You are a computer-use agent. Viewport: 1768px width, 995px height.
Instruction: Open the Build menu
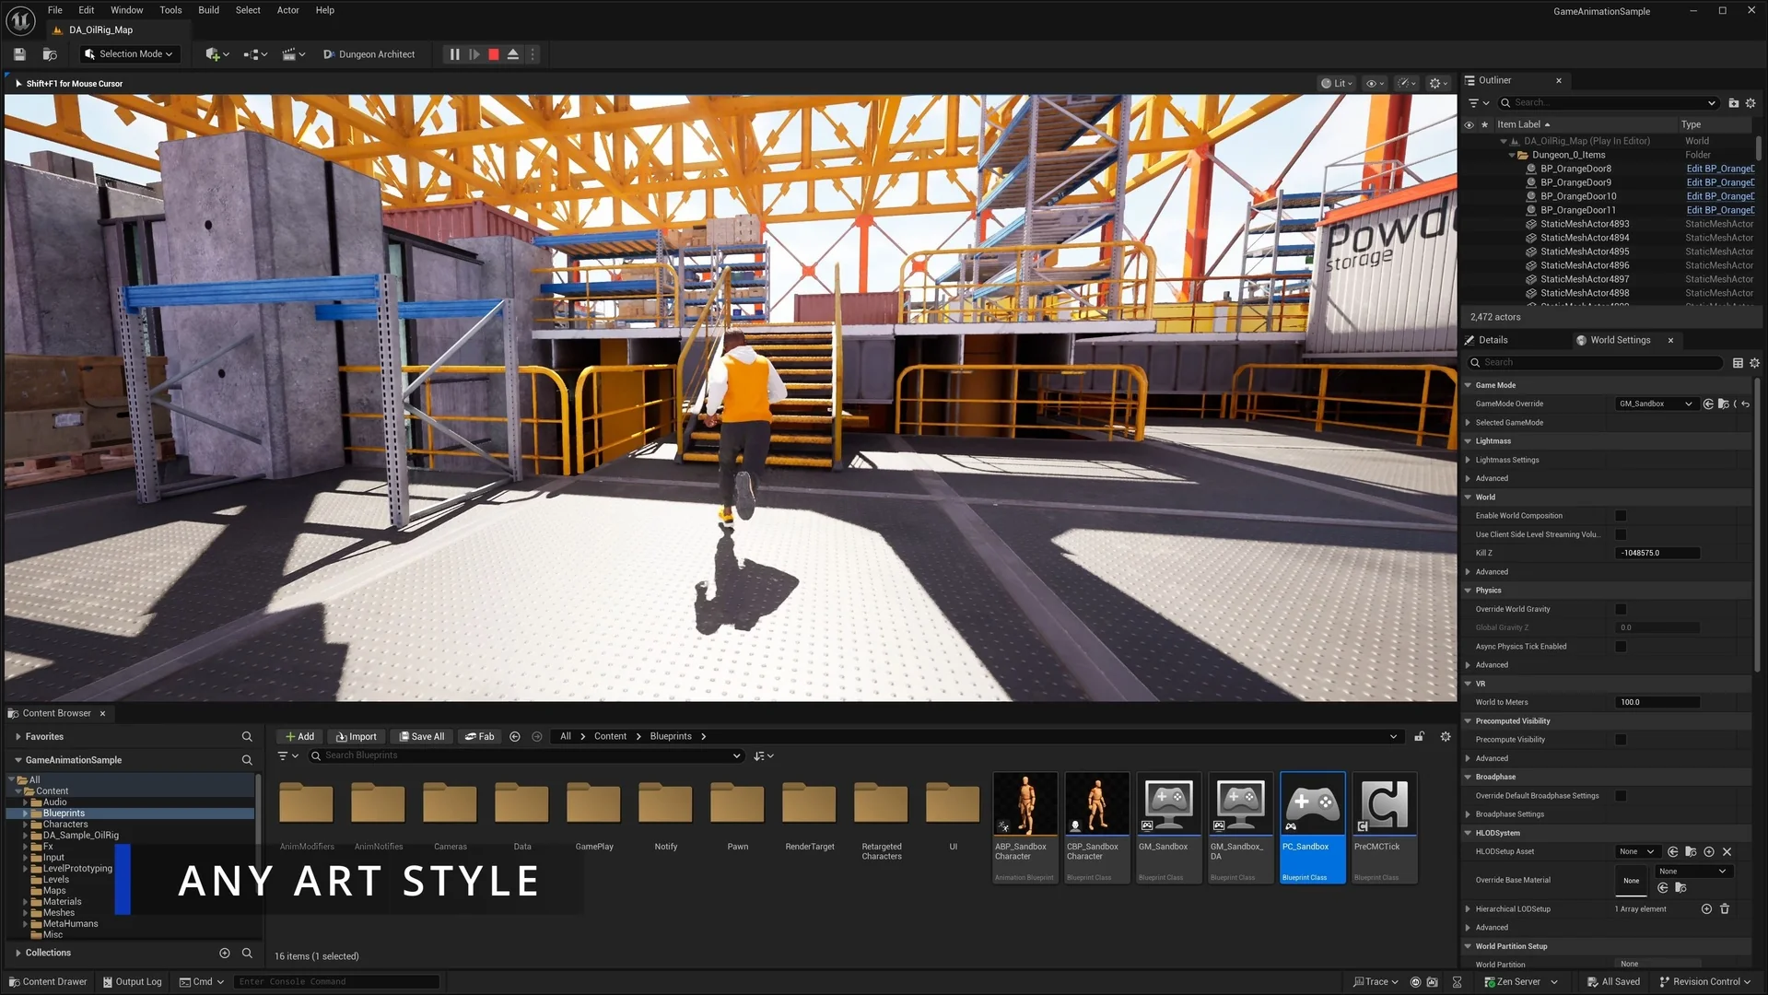(x=208, y=10)
